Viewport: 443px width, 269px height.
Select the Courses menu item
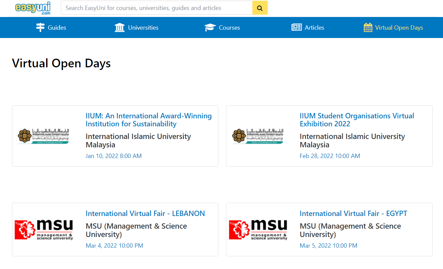coord(229,28)
